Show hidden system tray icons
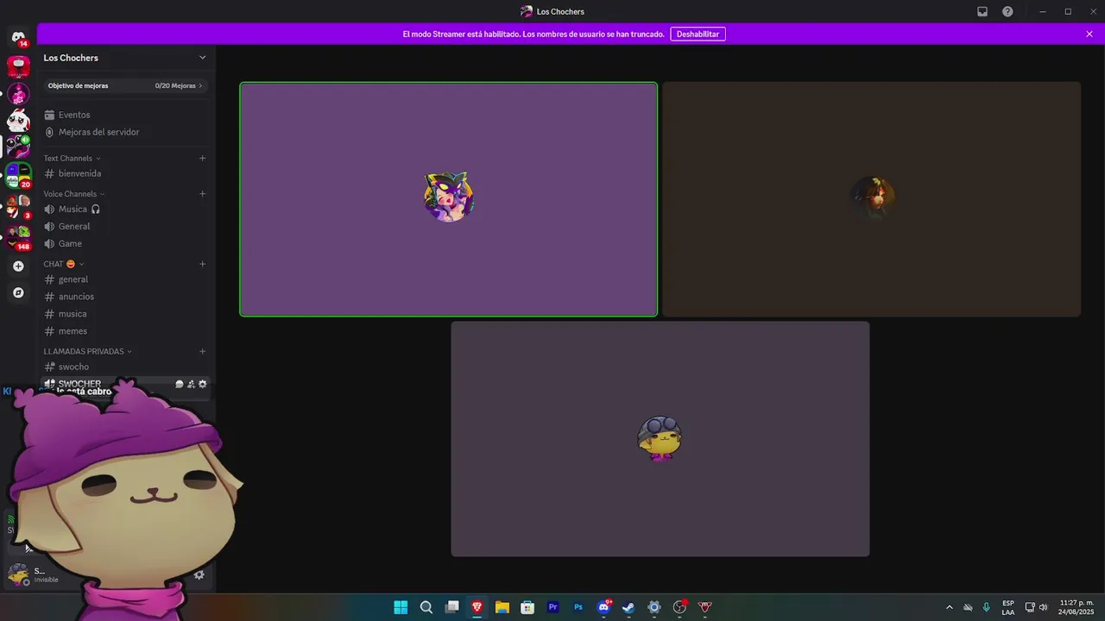Image resolution: width=1105 pixels, height=621 pixels. click(x=950, y=607)
